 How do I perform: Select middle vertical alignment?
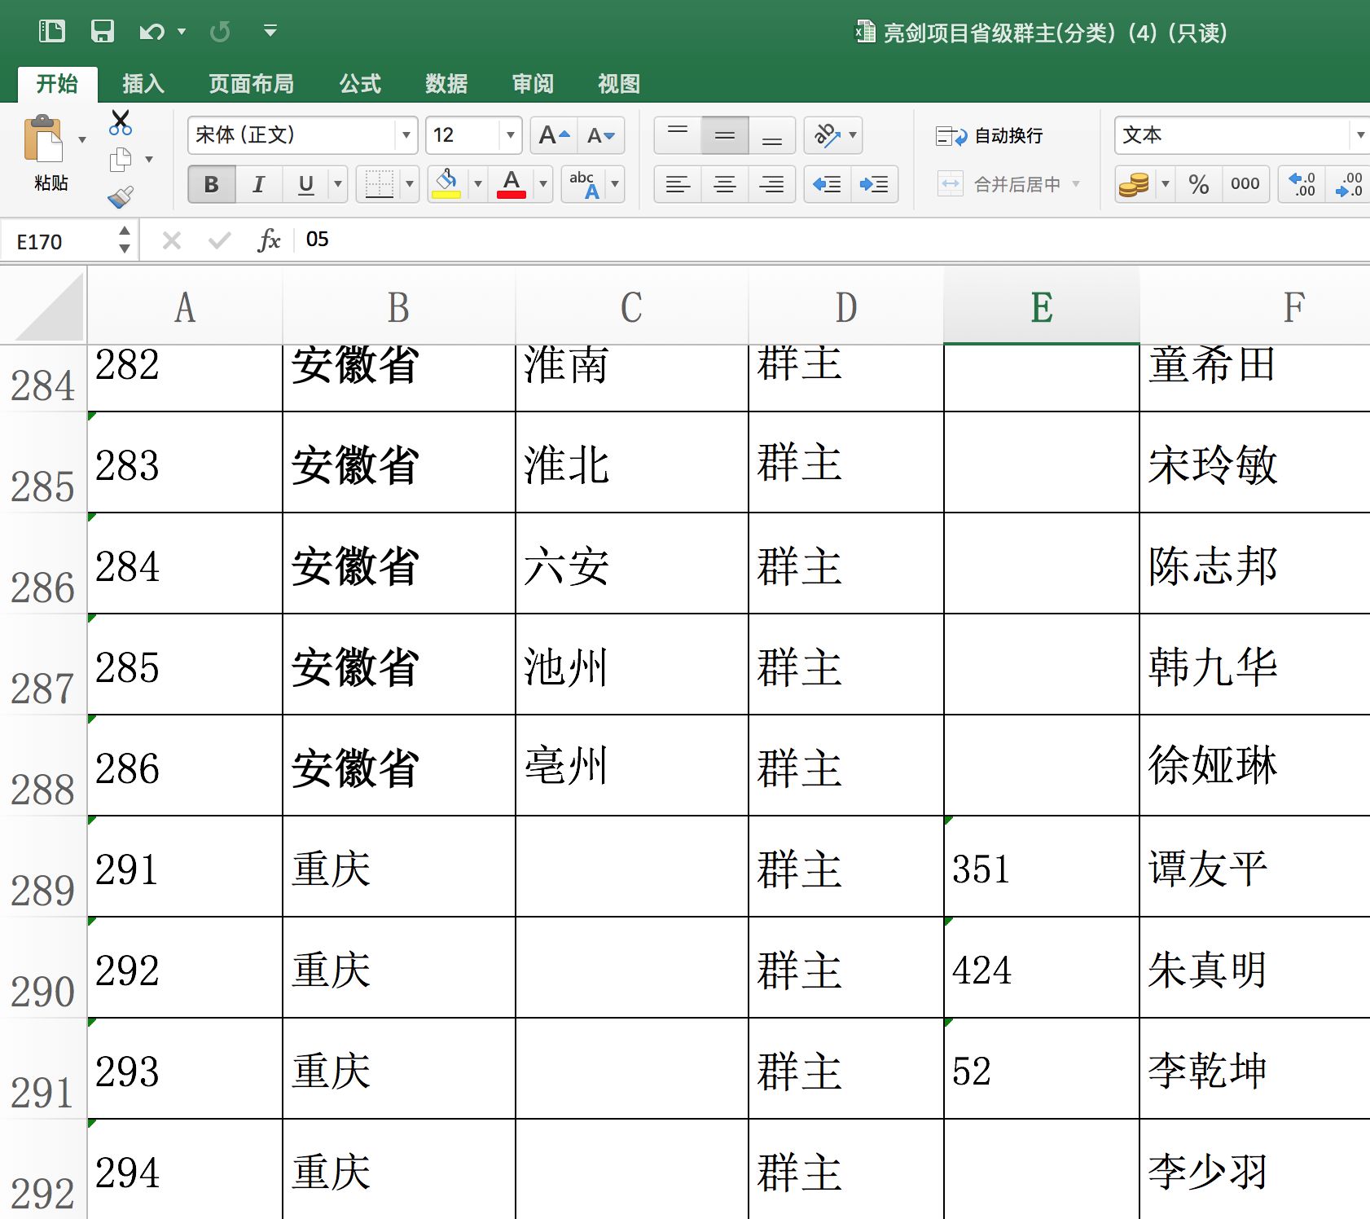[725, 135]
